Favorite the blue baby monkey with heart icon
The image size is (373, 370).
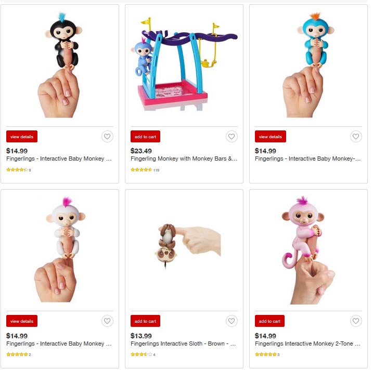(x=356, y=136)
